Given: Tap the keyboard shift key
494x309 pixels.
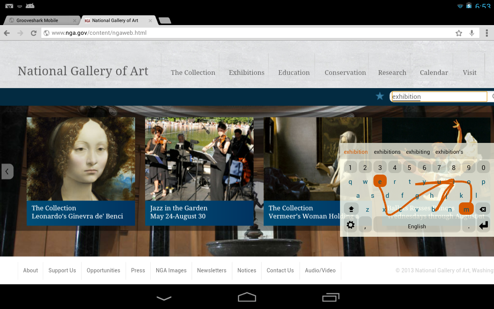Looking at the screenshot, I should click(351, 209).
